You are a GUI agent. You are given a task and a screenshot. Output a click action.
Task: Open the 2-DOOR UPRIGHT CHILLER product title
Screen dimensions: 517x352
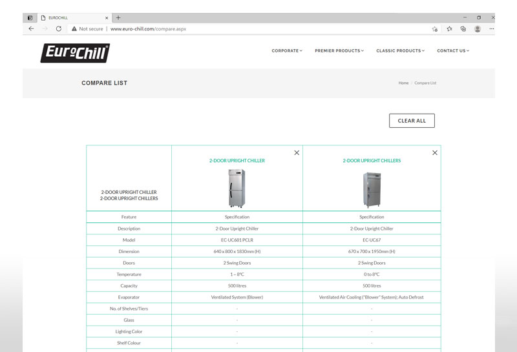[237, 161]
